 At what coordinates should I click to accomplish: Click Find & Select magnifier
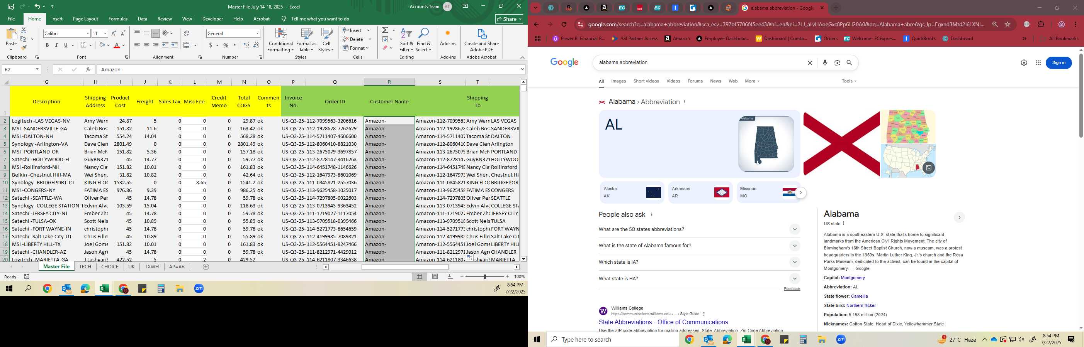[424, 40]
